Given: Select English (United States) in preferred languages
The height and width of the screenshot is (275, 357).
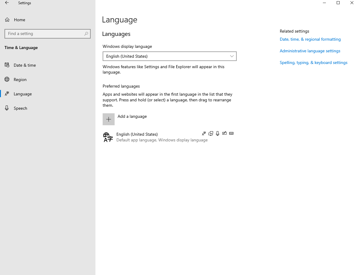Looking at the screenshot, I should pyautogui.click(x=170, y=137).
